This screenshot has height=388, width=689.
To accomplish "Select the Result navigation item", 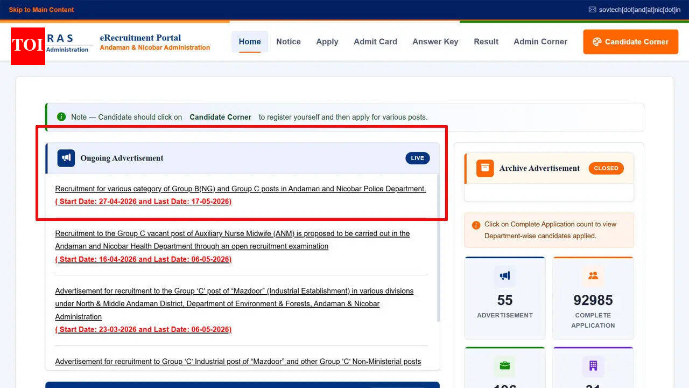I will pos(486,41).
